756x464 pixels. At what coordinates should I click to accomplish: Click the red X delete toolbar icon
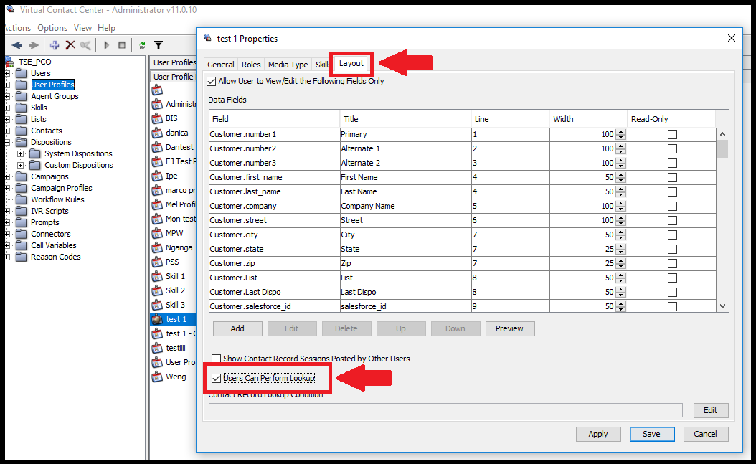pos(70,45)
